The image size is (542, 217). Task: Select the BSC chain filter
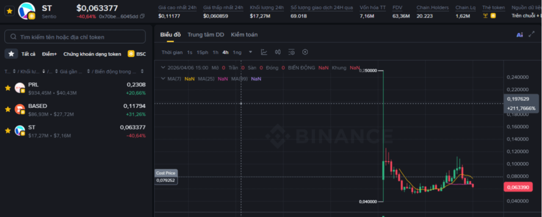(x=137, y=54)
